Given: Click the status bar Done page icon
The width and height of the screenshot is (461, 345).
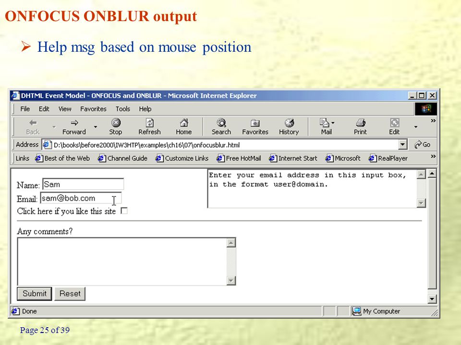Looking at the screenshot, I should point(15,311).
